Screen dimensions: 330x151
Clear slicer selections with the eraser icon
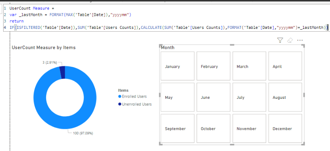(290, 40)
